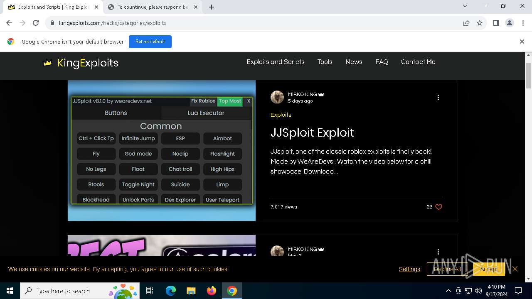Open JJsploit post description excerpt
Viewport: 532px width, 299px height.
click(351, 162)
